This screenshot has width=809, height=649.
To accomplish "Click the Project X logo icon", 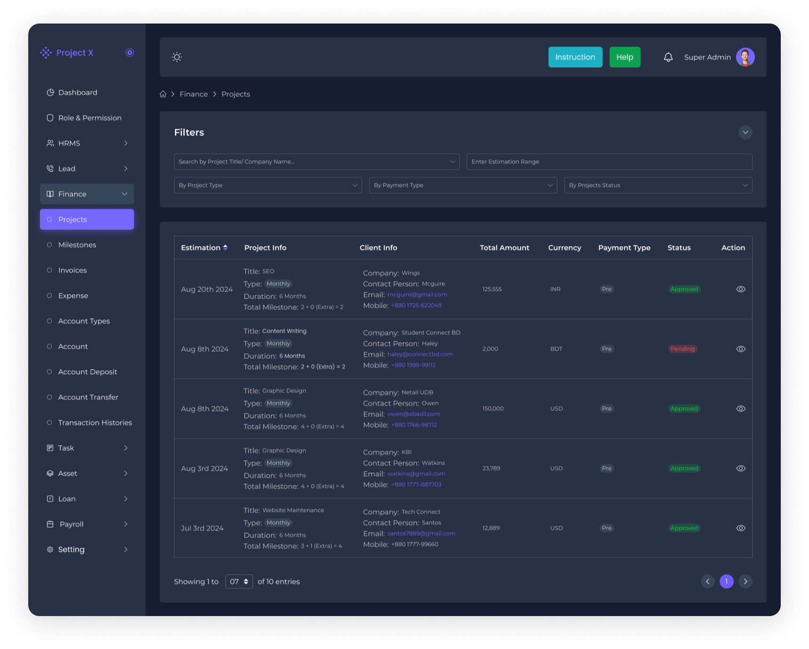I will (46, 53).
